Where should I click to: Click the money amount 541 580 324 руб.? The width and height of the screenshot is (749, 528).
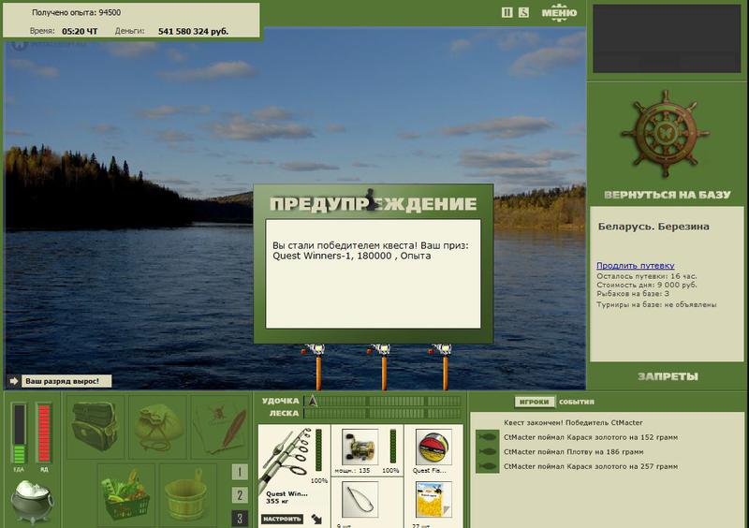pos(193,32)
